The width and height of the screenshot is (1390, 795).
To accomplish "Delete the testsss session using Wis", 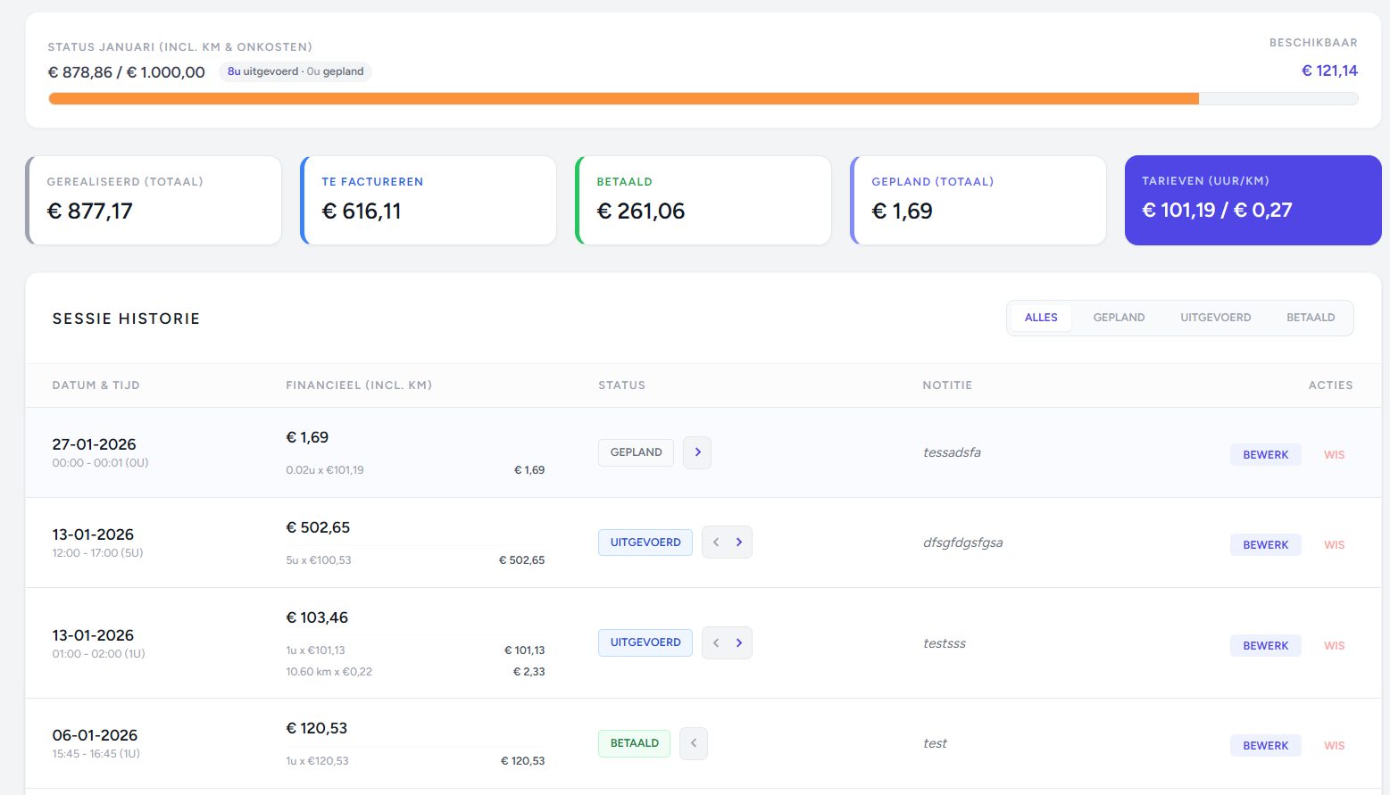I will (1334, 646).
